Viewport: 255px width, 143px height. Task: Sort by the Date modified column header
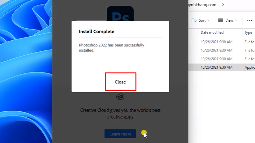(212, 32)
